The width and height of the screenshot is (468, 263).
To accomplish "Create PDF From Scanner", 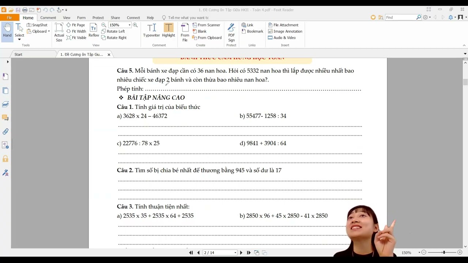I will (206, 25).
